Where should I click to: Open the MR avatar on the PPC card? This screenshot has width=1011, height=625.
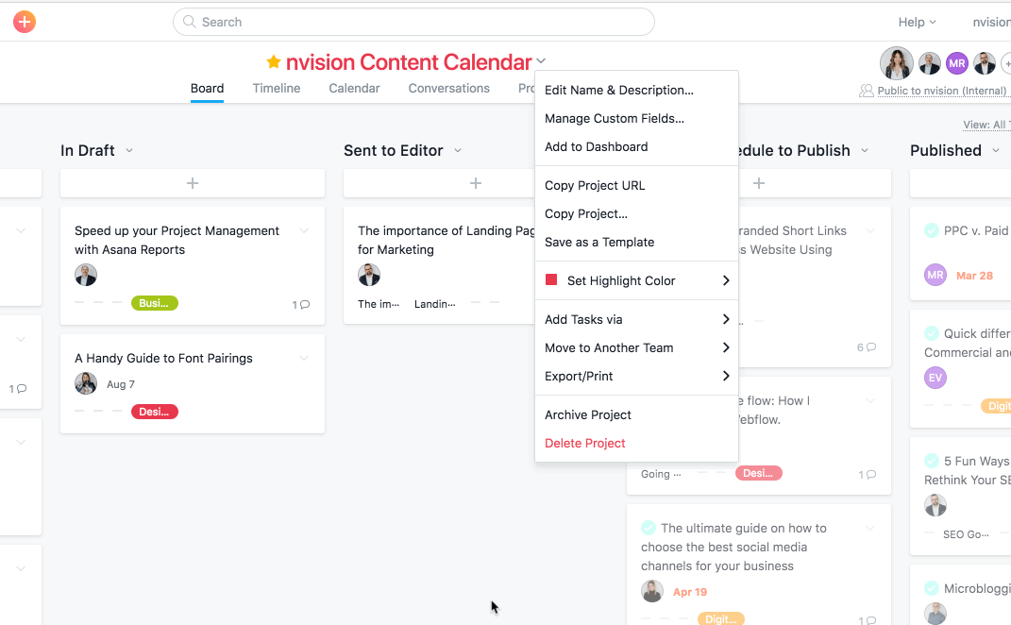tap(935, 274)
